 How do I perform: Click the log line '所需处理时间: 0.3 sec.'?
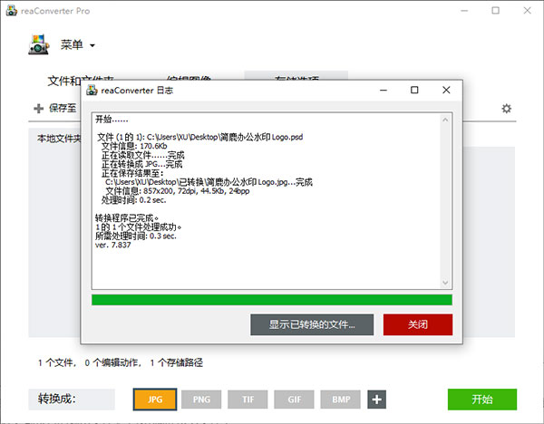(136, 236)
